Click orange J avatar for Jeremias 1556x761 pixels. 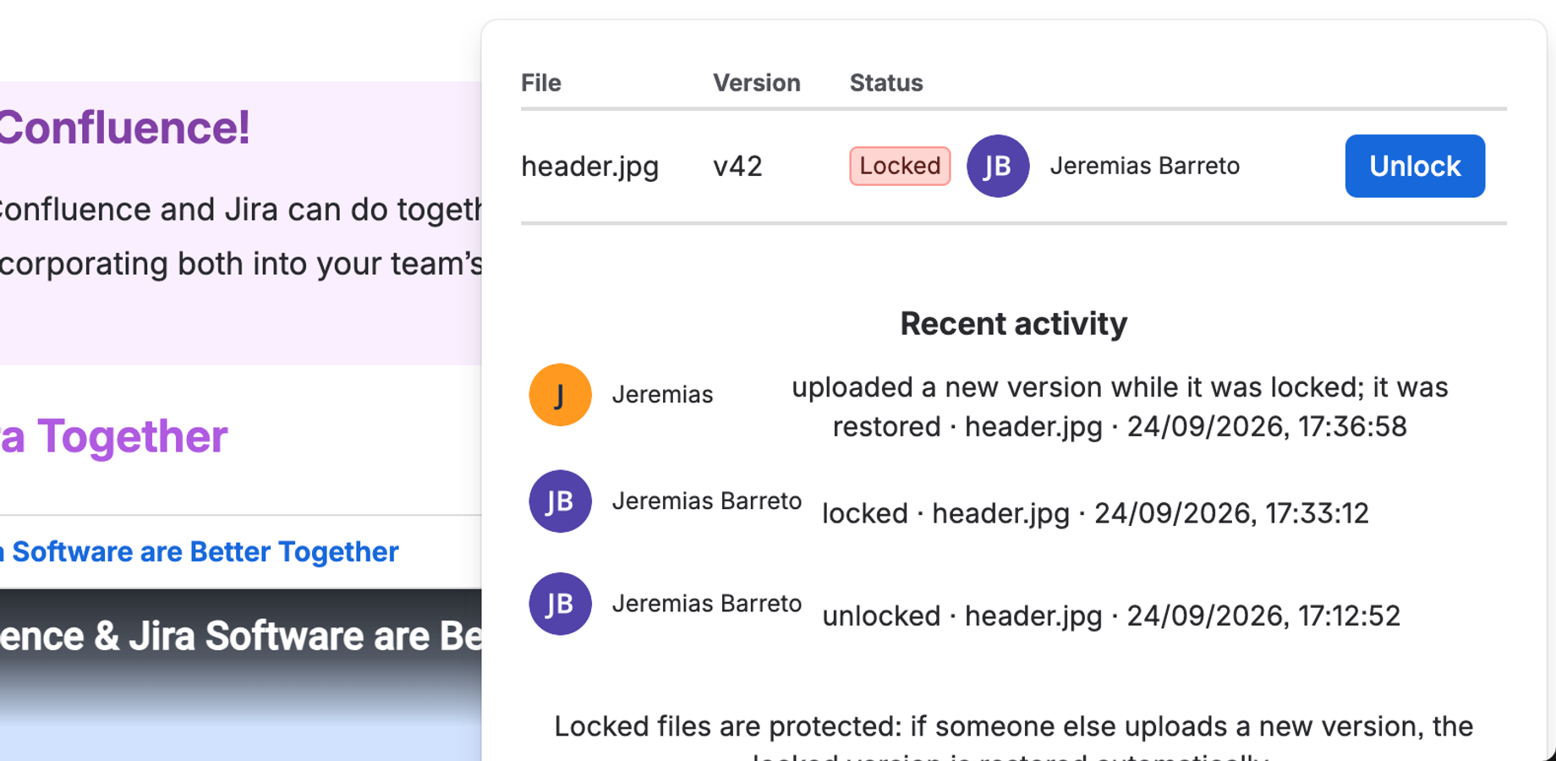click(560, 395)
